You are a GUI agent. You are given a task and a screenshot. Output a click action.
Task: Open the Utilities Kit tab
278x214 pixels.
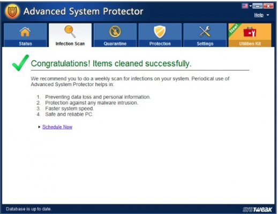pyautogui.click(x=250, y=35)
